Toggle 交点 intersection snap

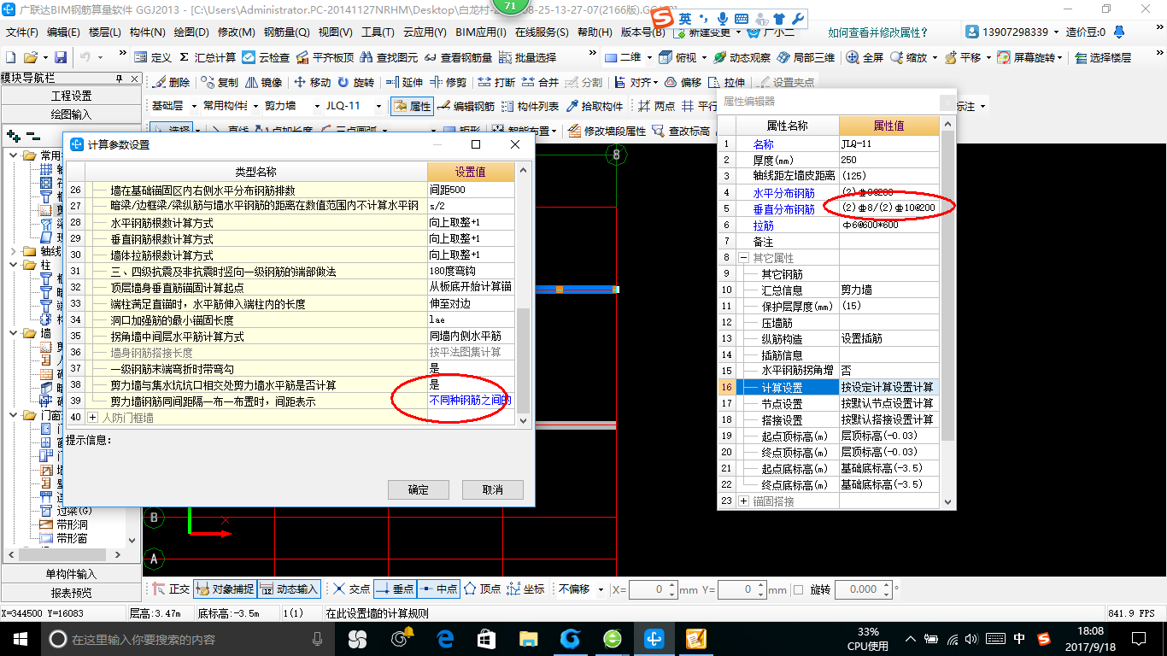pos(351,589)
